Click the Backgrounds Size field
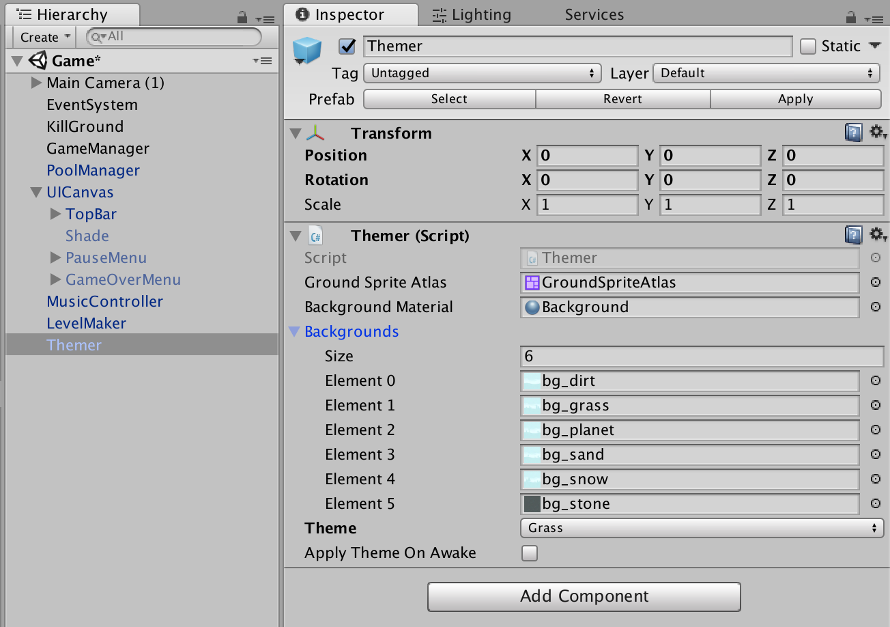Viewport: 890px width, 627px height. pyautogui.click(x=702, y=357)
